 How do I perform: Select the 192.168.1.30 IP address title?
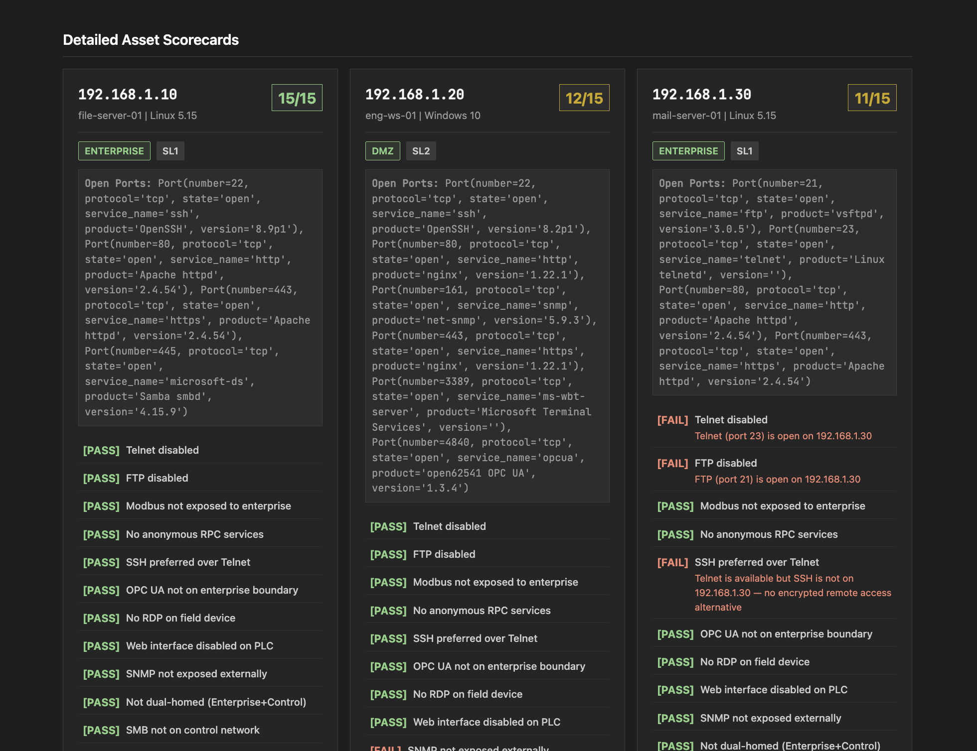tap(702, 95)
